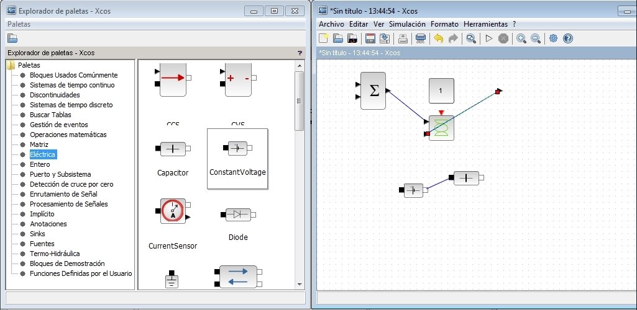The image size is (637, 310).
Task: Click the Redo gray arrow icon
Action: click(453, 38)
